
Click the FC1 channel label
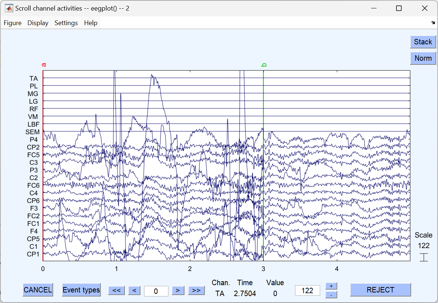pos(33,223)
